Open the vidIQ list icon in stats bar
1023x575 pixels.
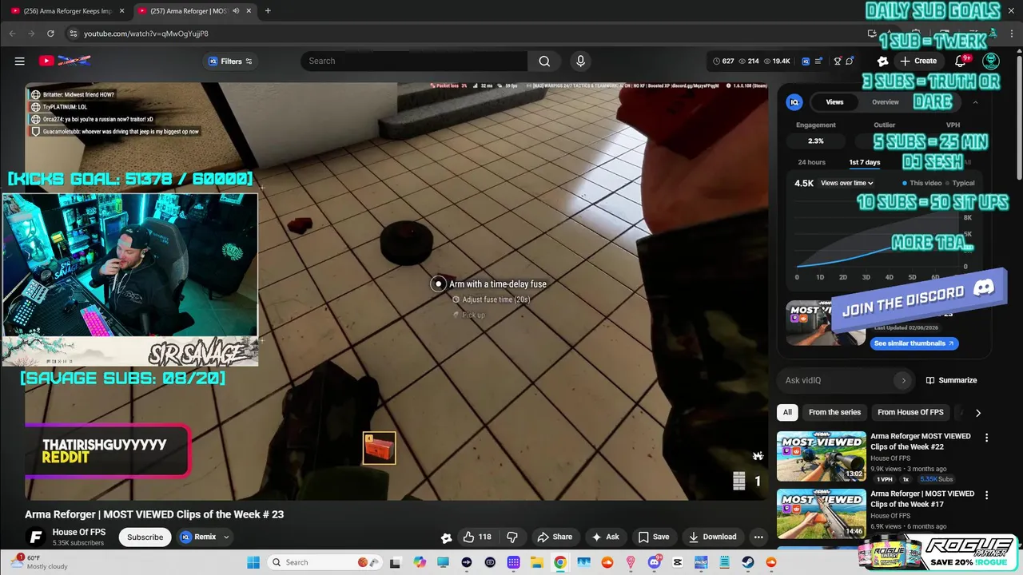818,61
